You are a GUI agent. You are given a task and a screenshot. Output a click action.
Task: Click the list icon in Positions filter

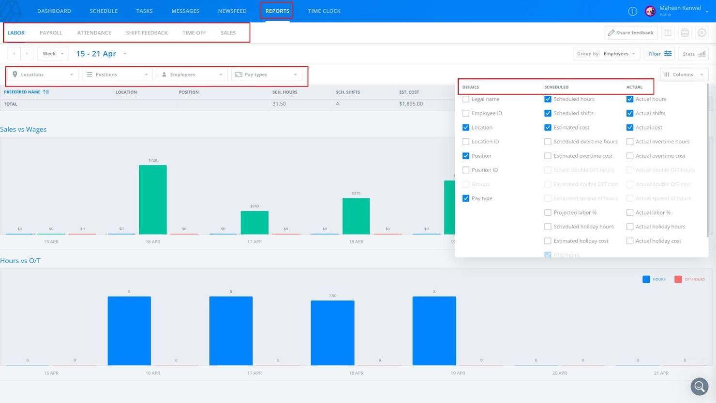[x=89, y=75]
